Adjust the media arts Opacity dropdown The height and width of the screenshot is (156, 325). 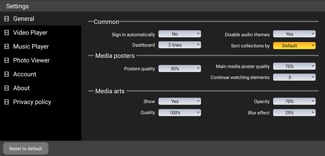point(294,101)
